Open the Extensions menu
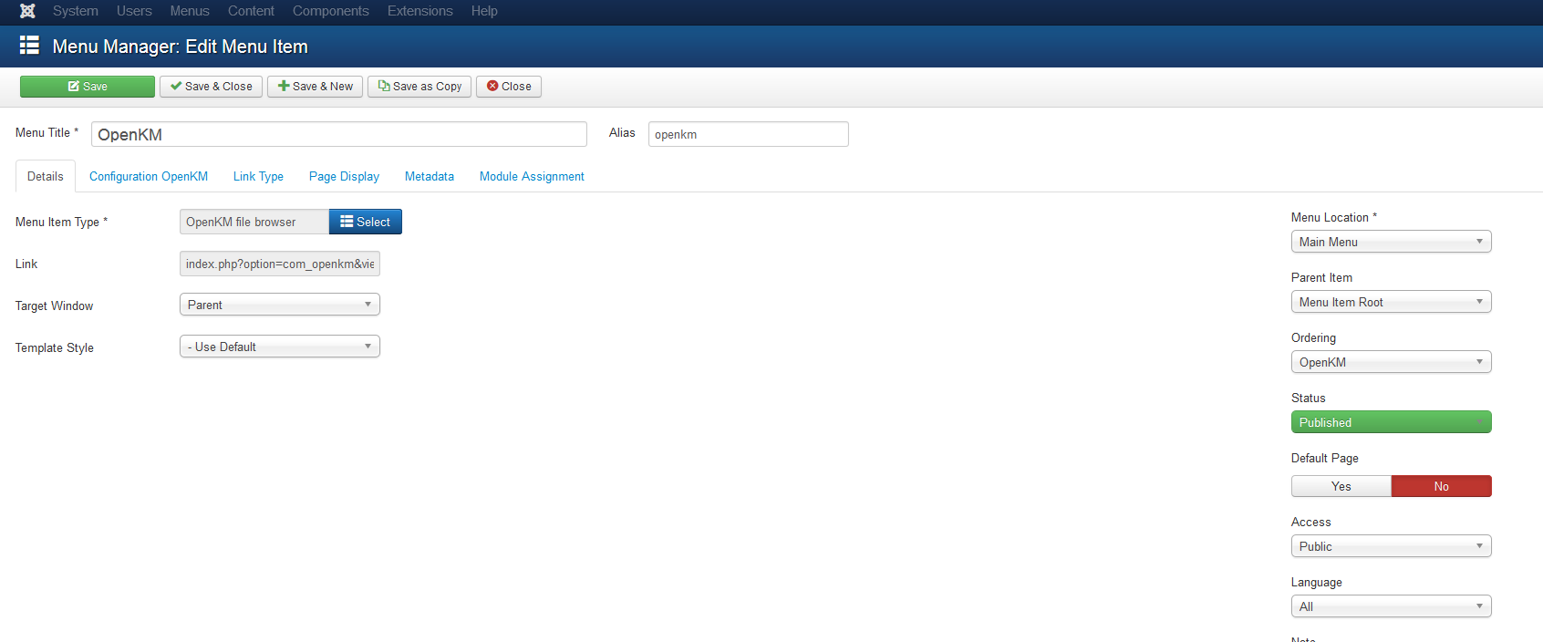This screenshot has height=642, width=1543. click(419, 11)
